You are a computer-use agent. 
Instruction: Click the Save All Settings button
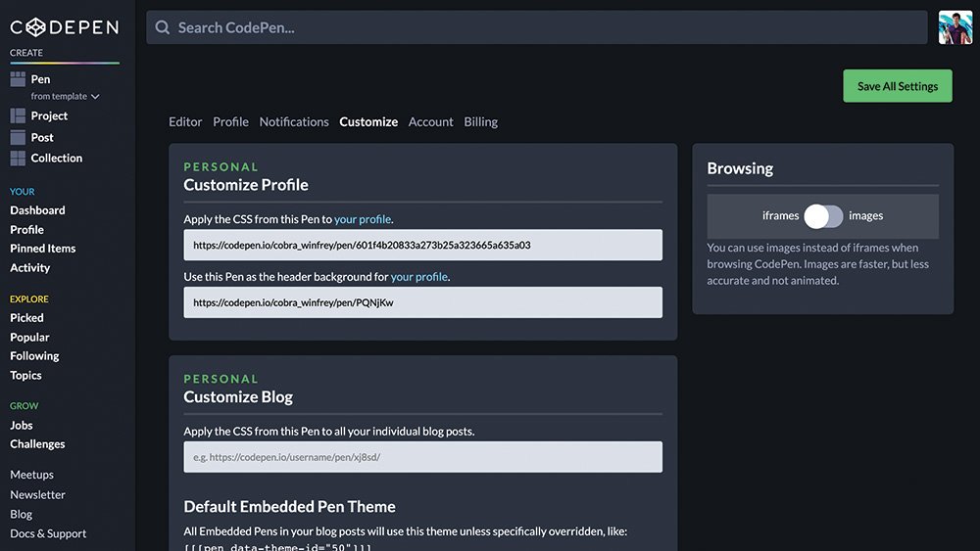click(898, 86)
